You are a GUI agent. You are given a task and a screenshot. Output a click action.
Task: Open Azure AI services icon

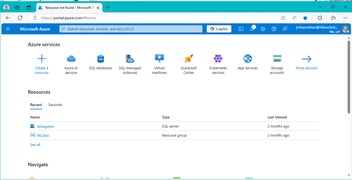(x=71, y=59)
